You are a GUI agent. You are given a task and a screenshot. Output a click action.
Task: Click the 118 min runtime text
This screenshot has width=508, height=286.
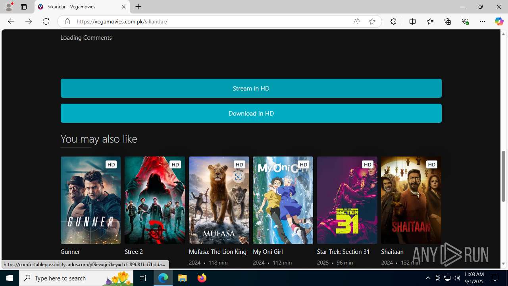point(218,263)
